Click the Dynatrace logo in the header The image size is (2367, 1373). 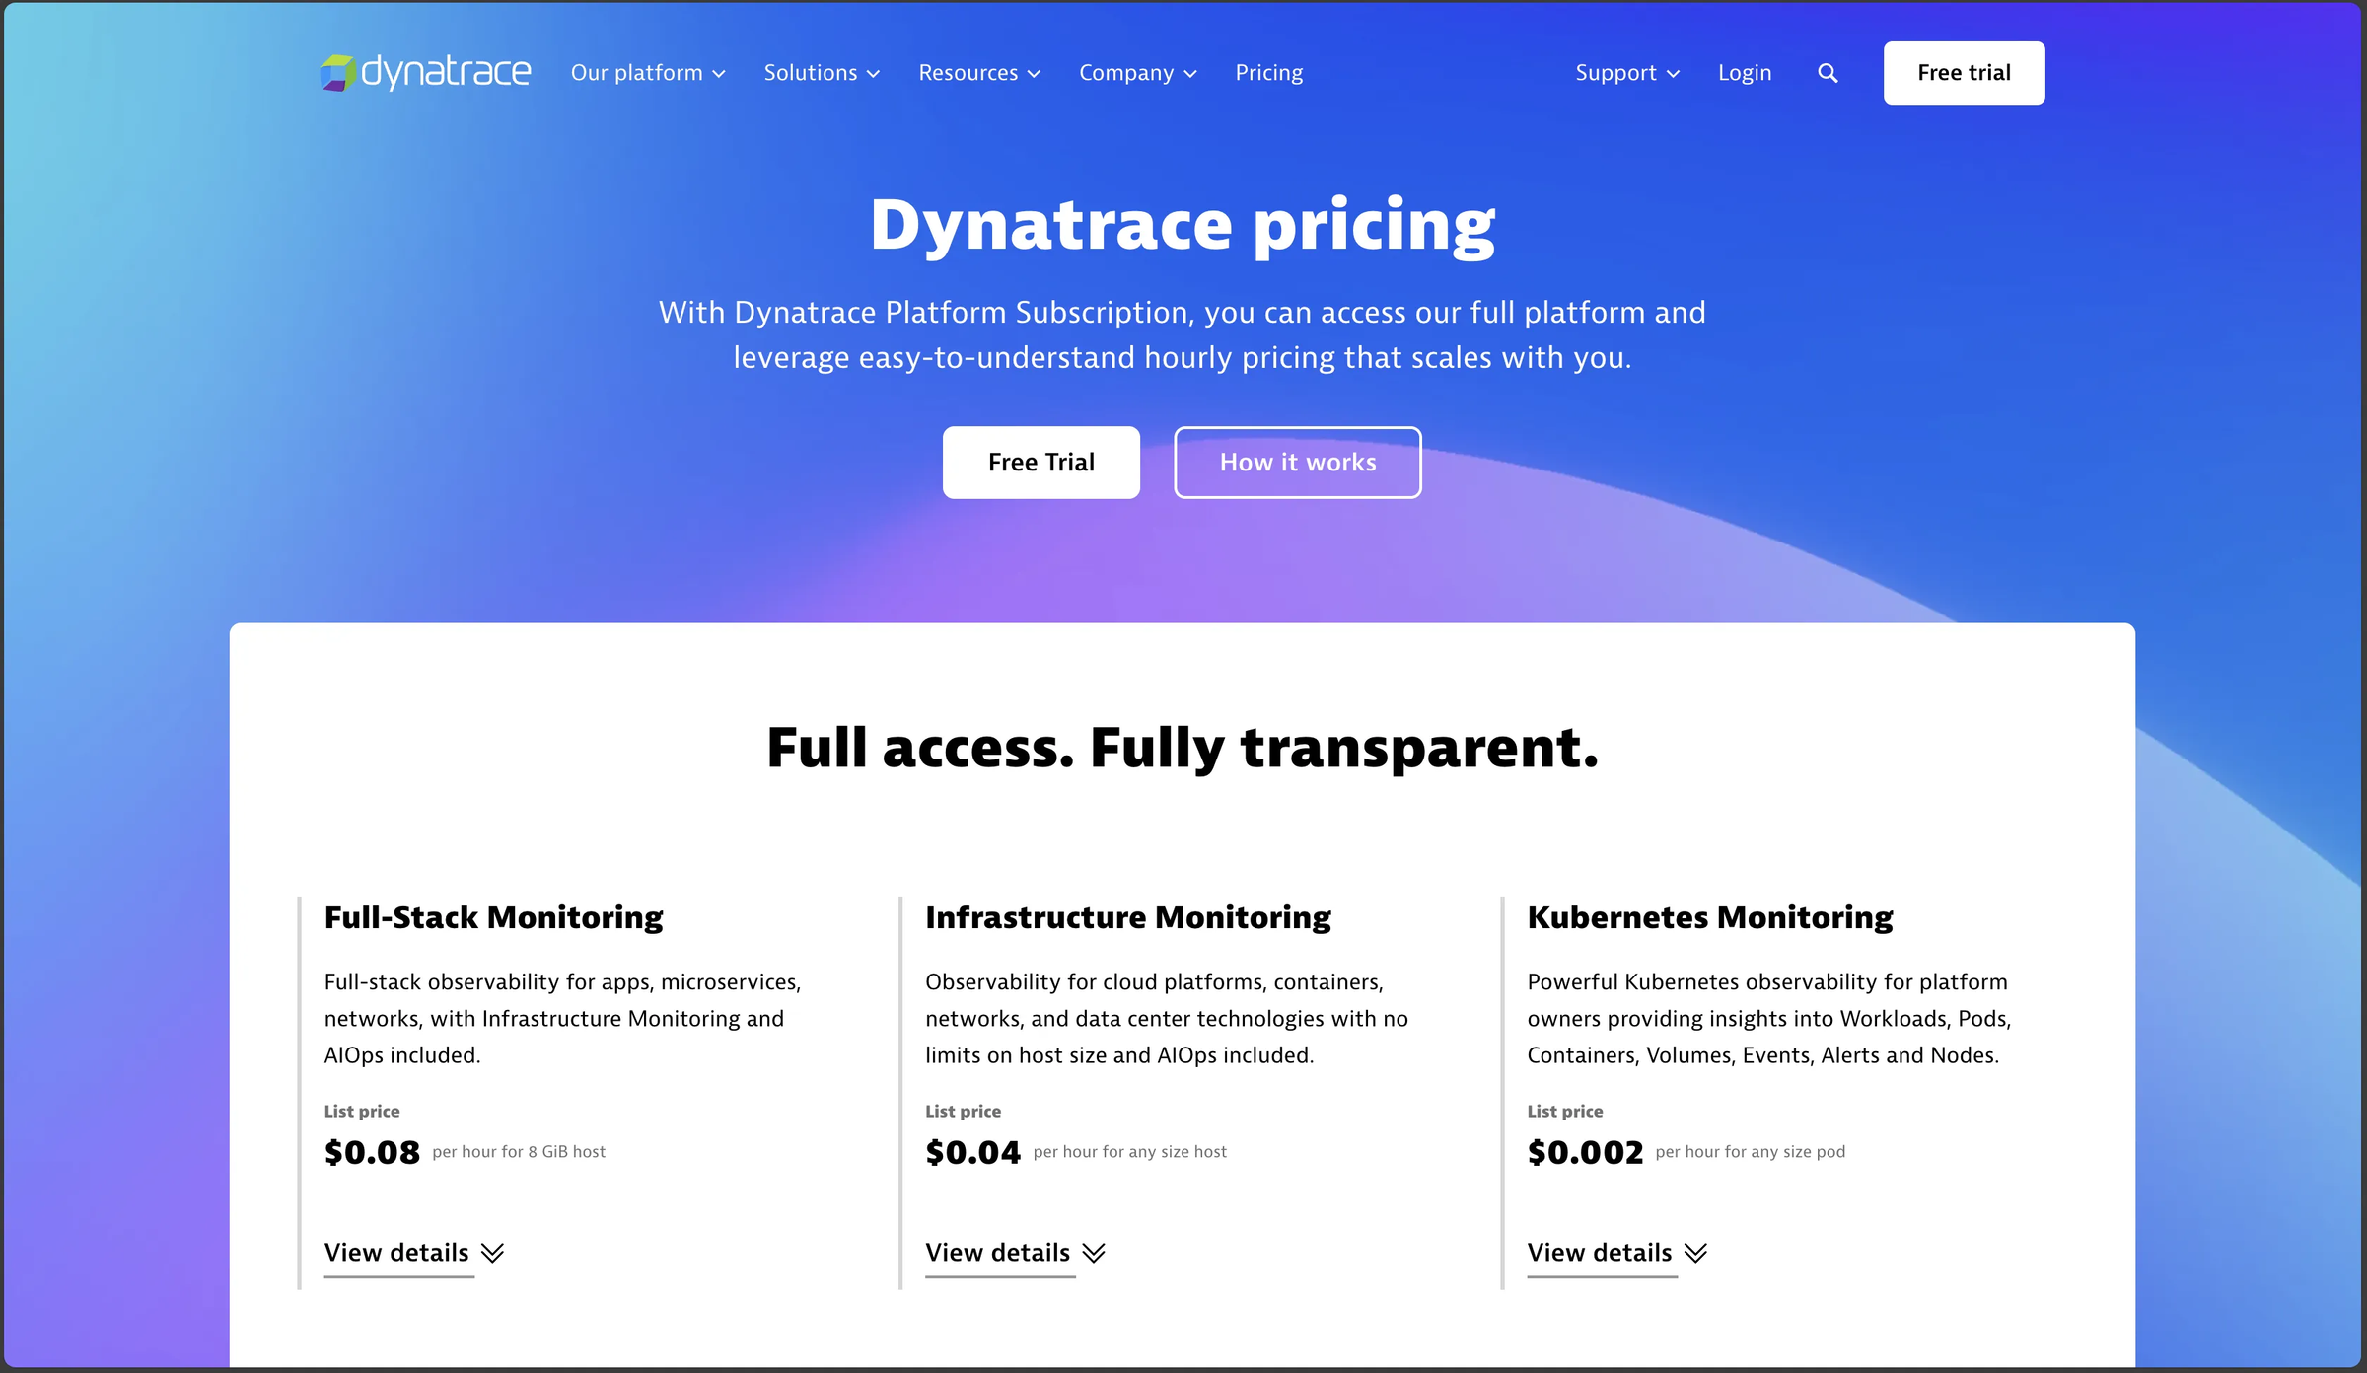coord(424,72)
